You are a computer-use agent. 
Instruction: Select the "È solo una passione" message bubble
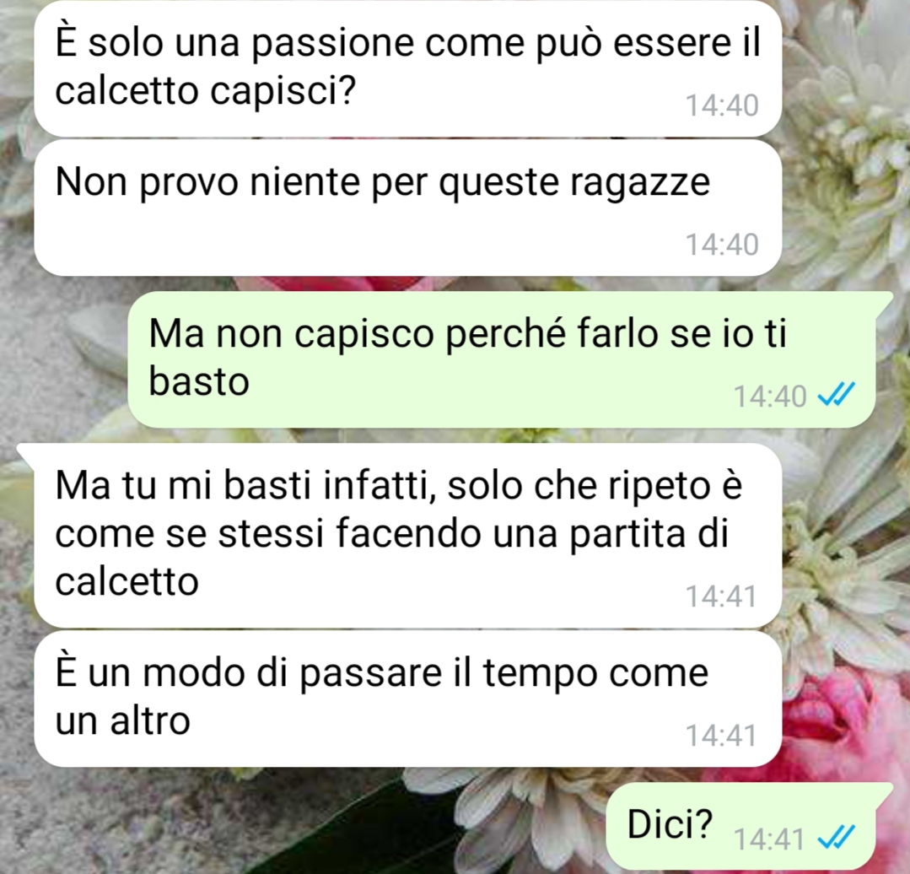pyautogui.click(x=408, y=68)
